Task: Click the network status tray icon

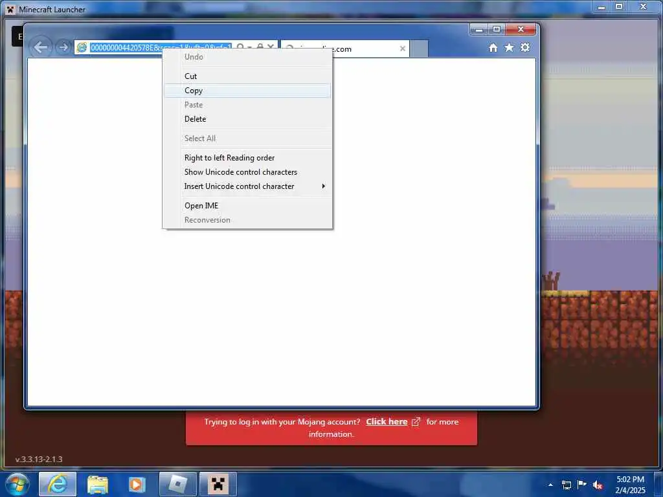Action: (x=566, y=485)
